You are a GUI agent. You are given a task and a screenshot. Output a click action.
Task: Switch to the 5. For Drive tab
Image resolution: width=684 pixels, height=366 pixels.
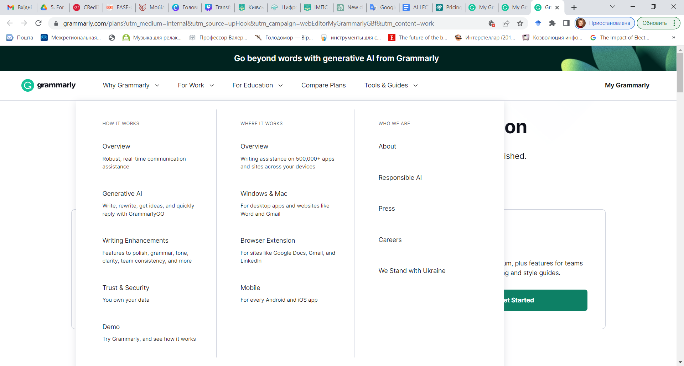(53, 7)
